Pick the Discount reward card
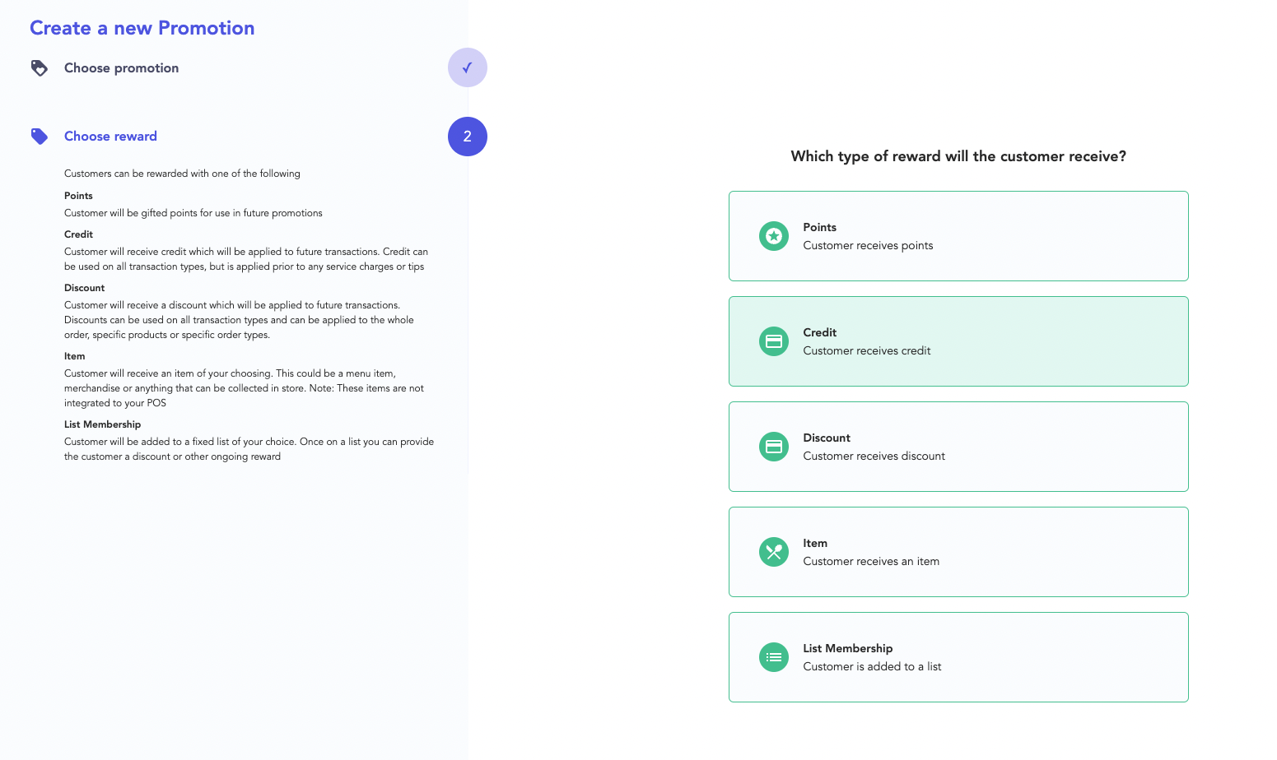The height and width of the screenshot is (760, 1277). [958, 447]
